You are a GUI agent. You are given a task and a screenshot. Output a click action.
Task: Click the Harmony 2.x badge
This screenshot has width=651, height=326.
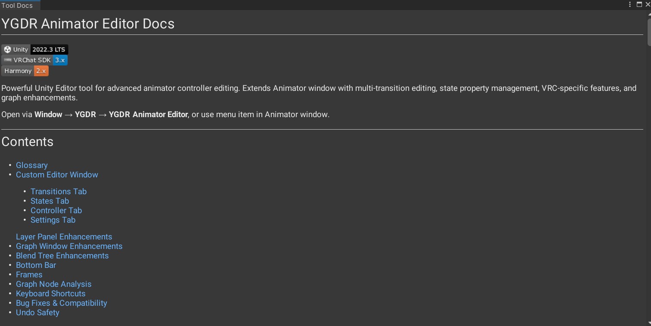(25, 71)
